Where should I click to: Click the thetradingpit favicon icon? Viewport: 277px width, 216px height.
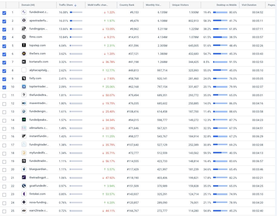(24, 178)
